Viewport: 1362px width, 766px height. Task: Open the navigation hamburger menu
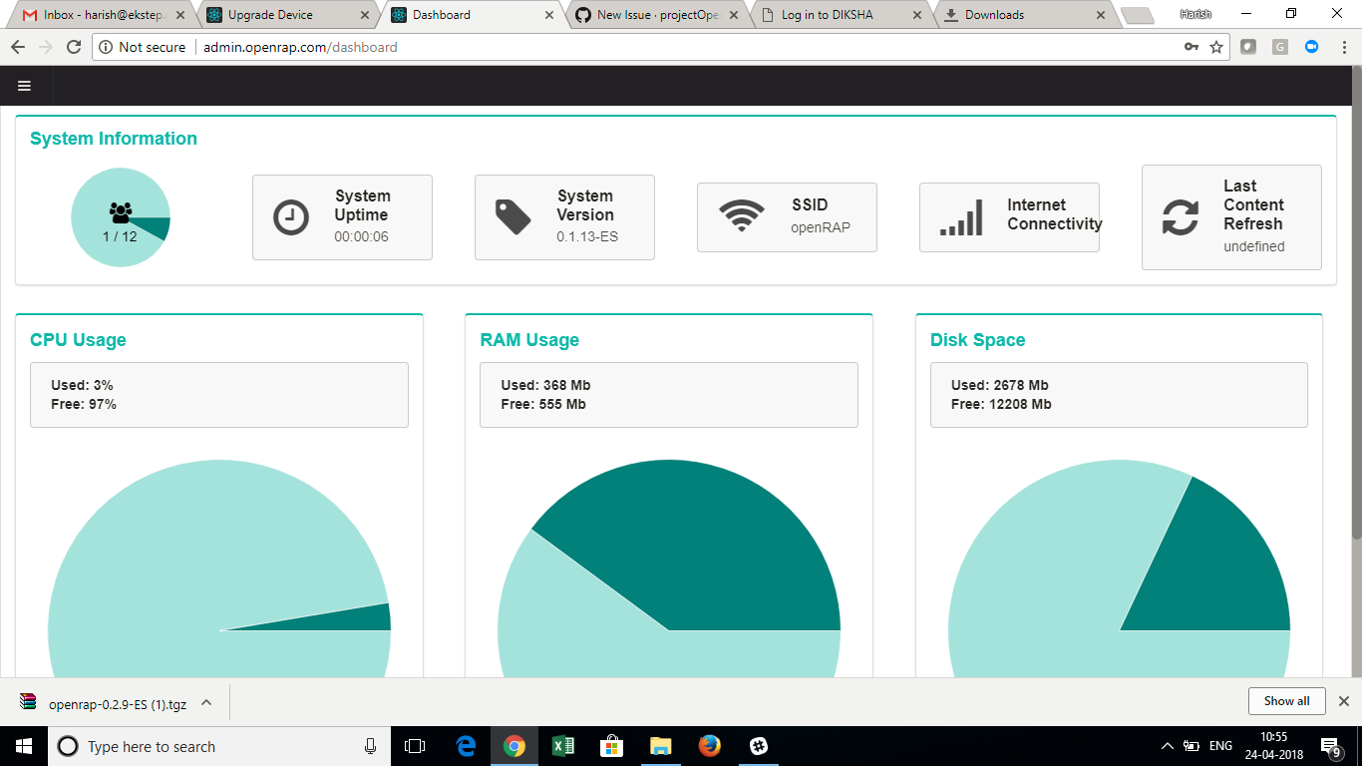[x=24, y=86]
